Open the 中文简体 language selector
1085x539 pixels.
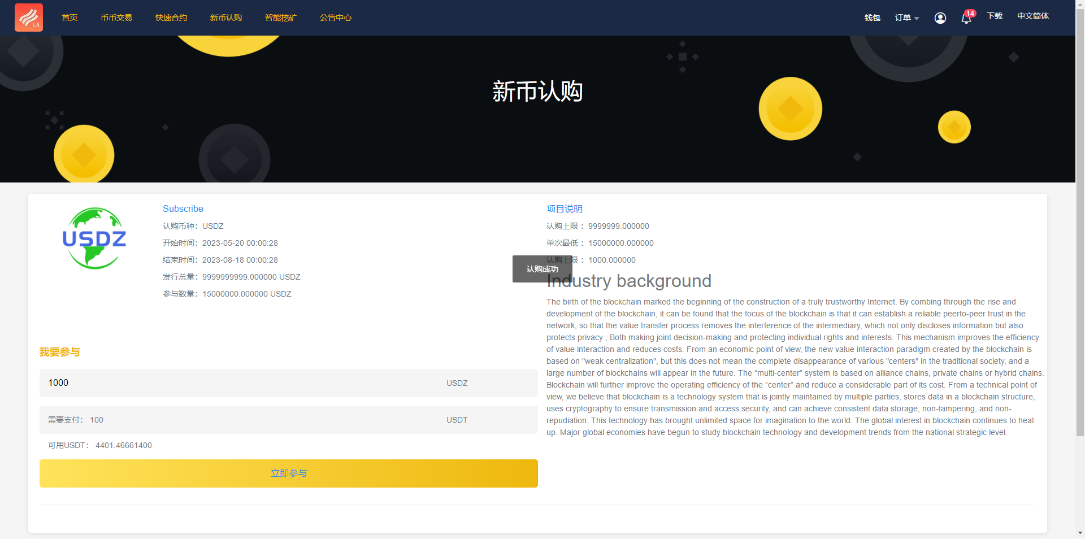[1032, 16]
